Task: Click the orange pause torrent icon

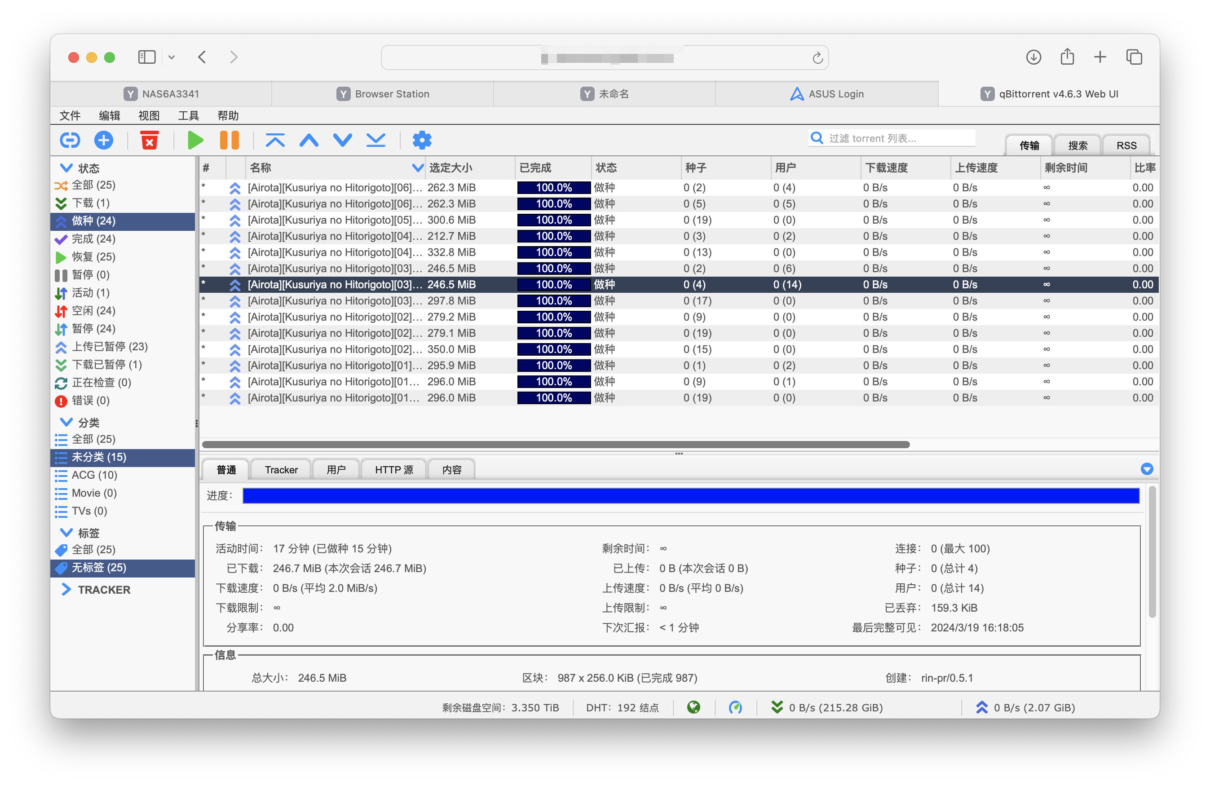Action: 230,140
